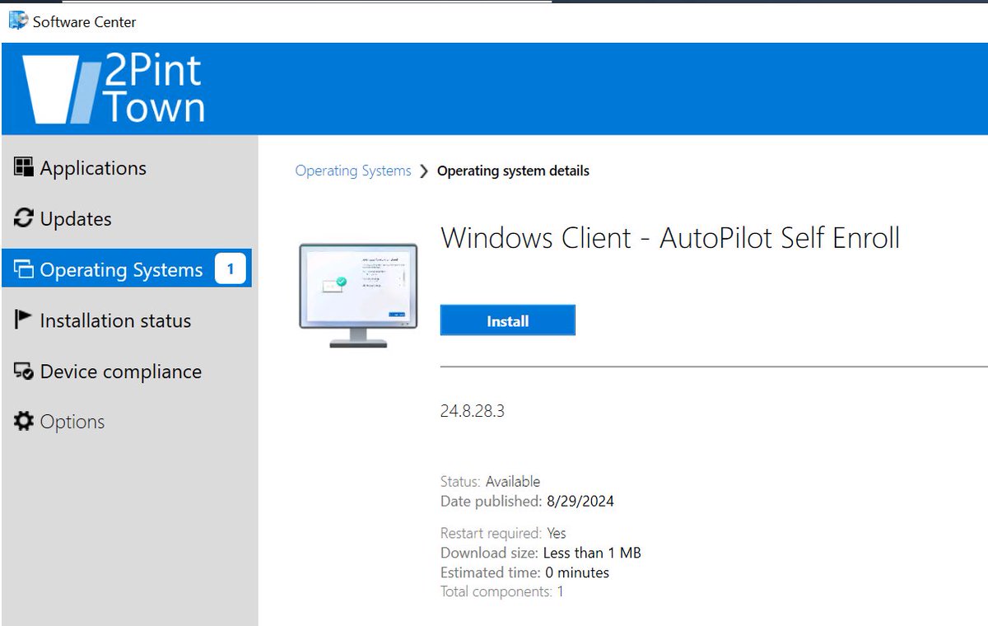Click the Operating Systems count badge 1
988x626 pixels.
coord(231,269)
